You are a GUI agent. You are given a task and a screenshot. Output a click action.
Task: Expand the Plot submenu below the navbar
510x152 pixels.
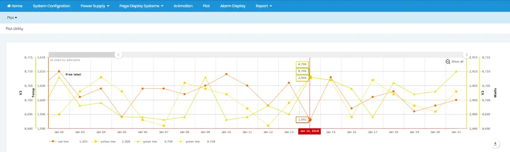[12, 17]
